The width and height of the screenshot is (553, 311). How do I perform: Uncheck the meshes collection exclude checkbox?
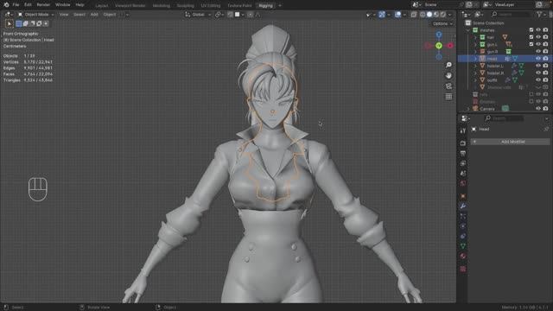[531, 30]
